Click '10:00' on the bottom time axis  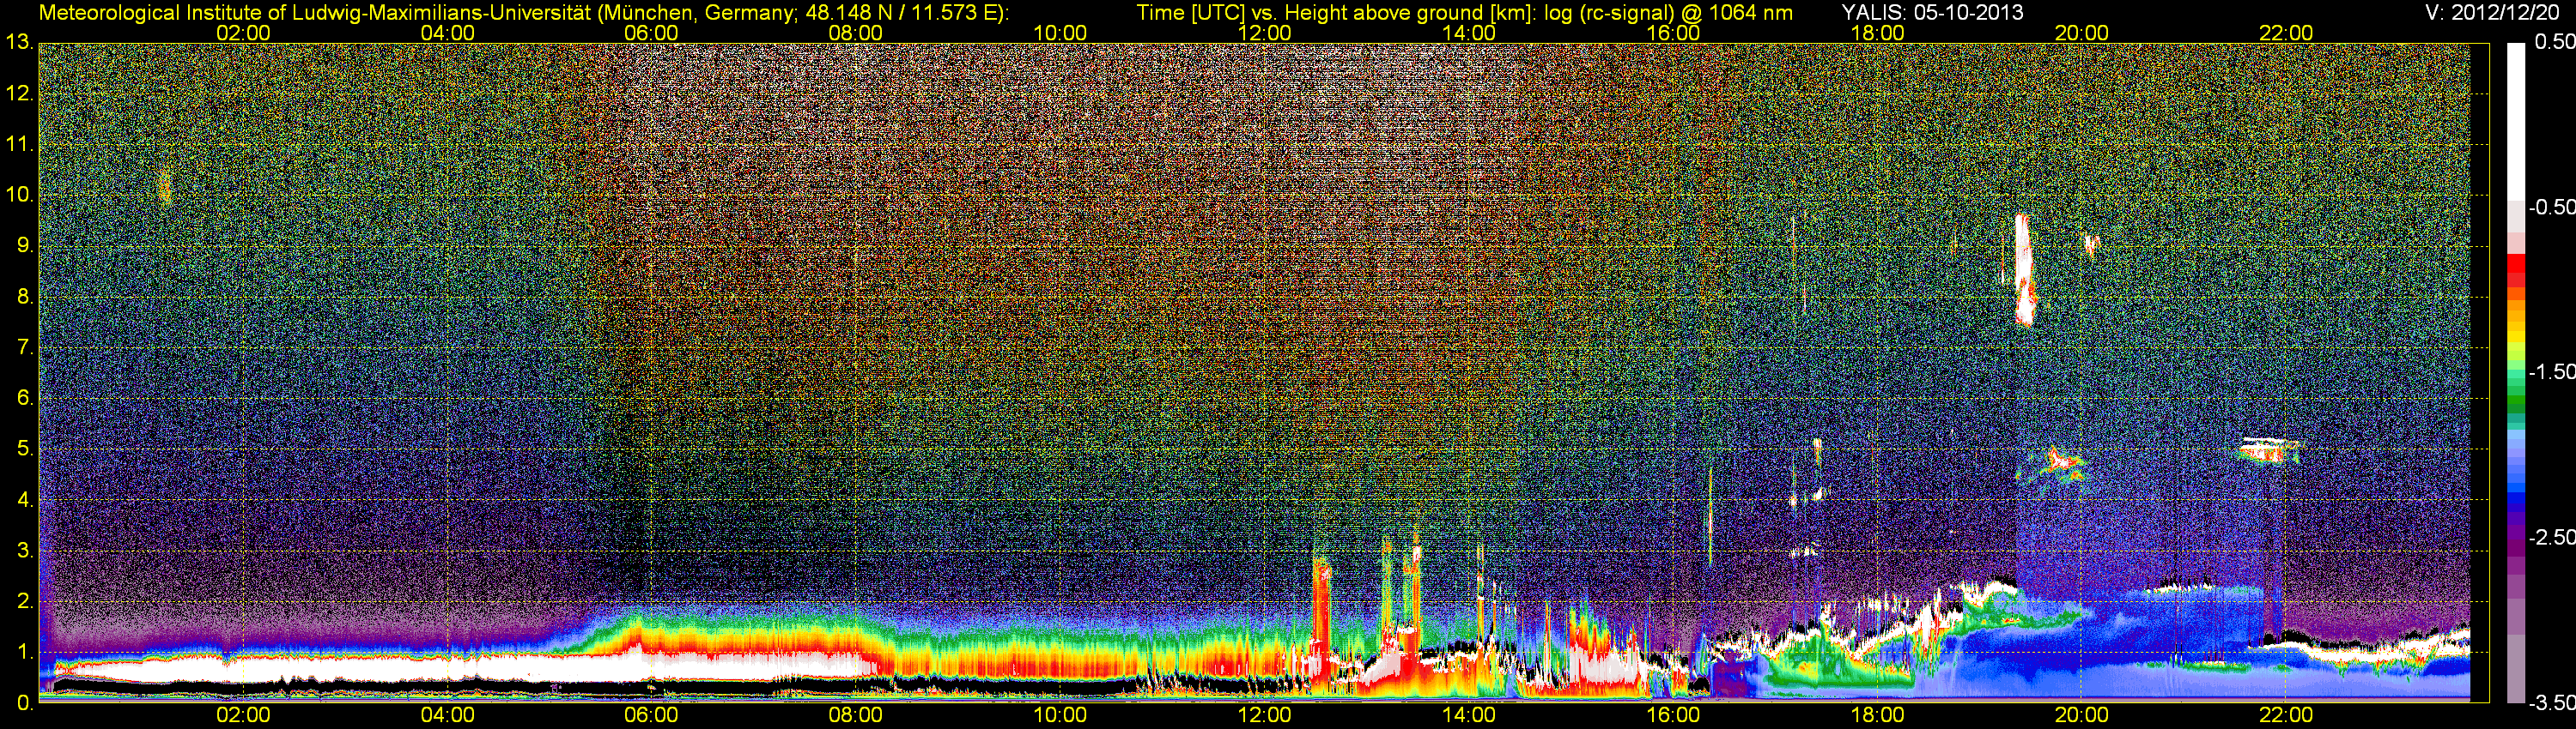(1060, 715)
